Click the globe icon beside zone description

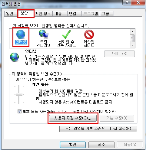pyautogui.click(x=14, y=57)
